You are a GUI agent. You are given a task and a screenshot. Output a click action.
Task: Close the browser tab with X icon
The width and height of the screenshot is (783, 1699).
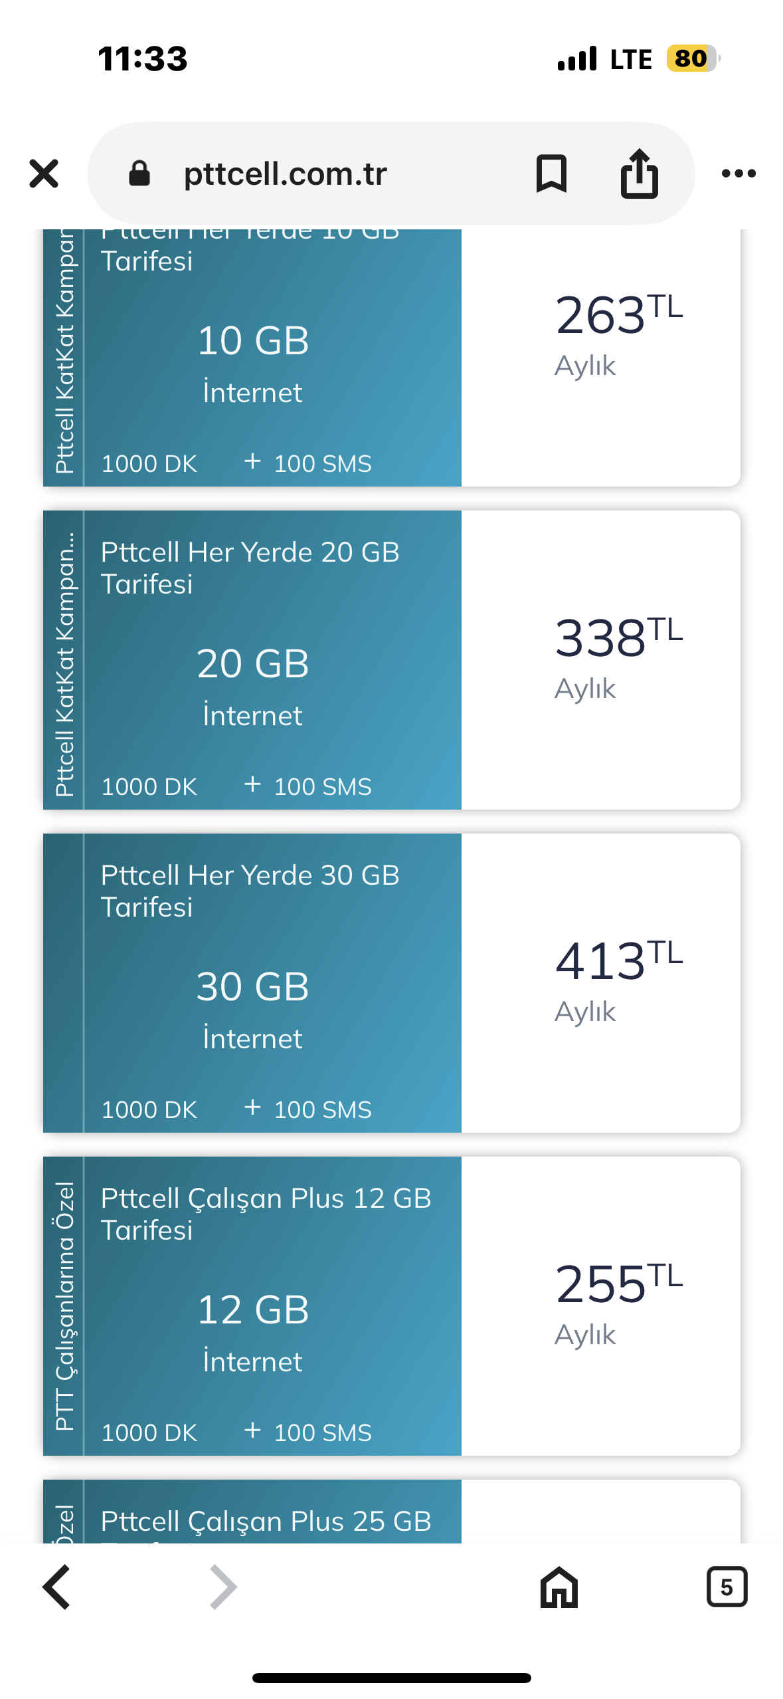pyautogui.click(x=44, y=173)
